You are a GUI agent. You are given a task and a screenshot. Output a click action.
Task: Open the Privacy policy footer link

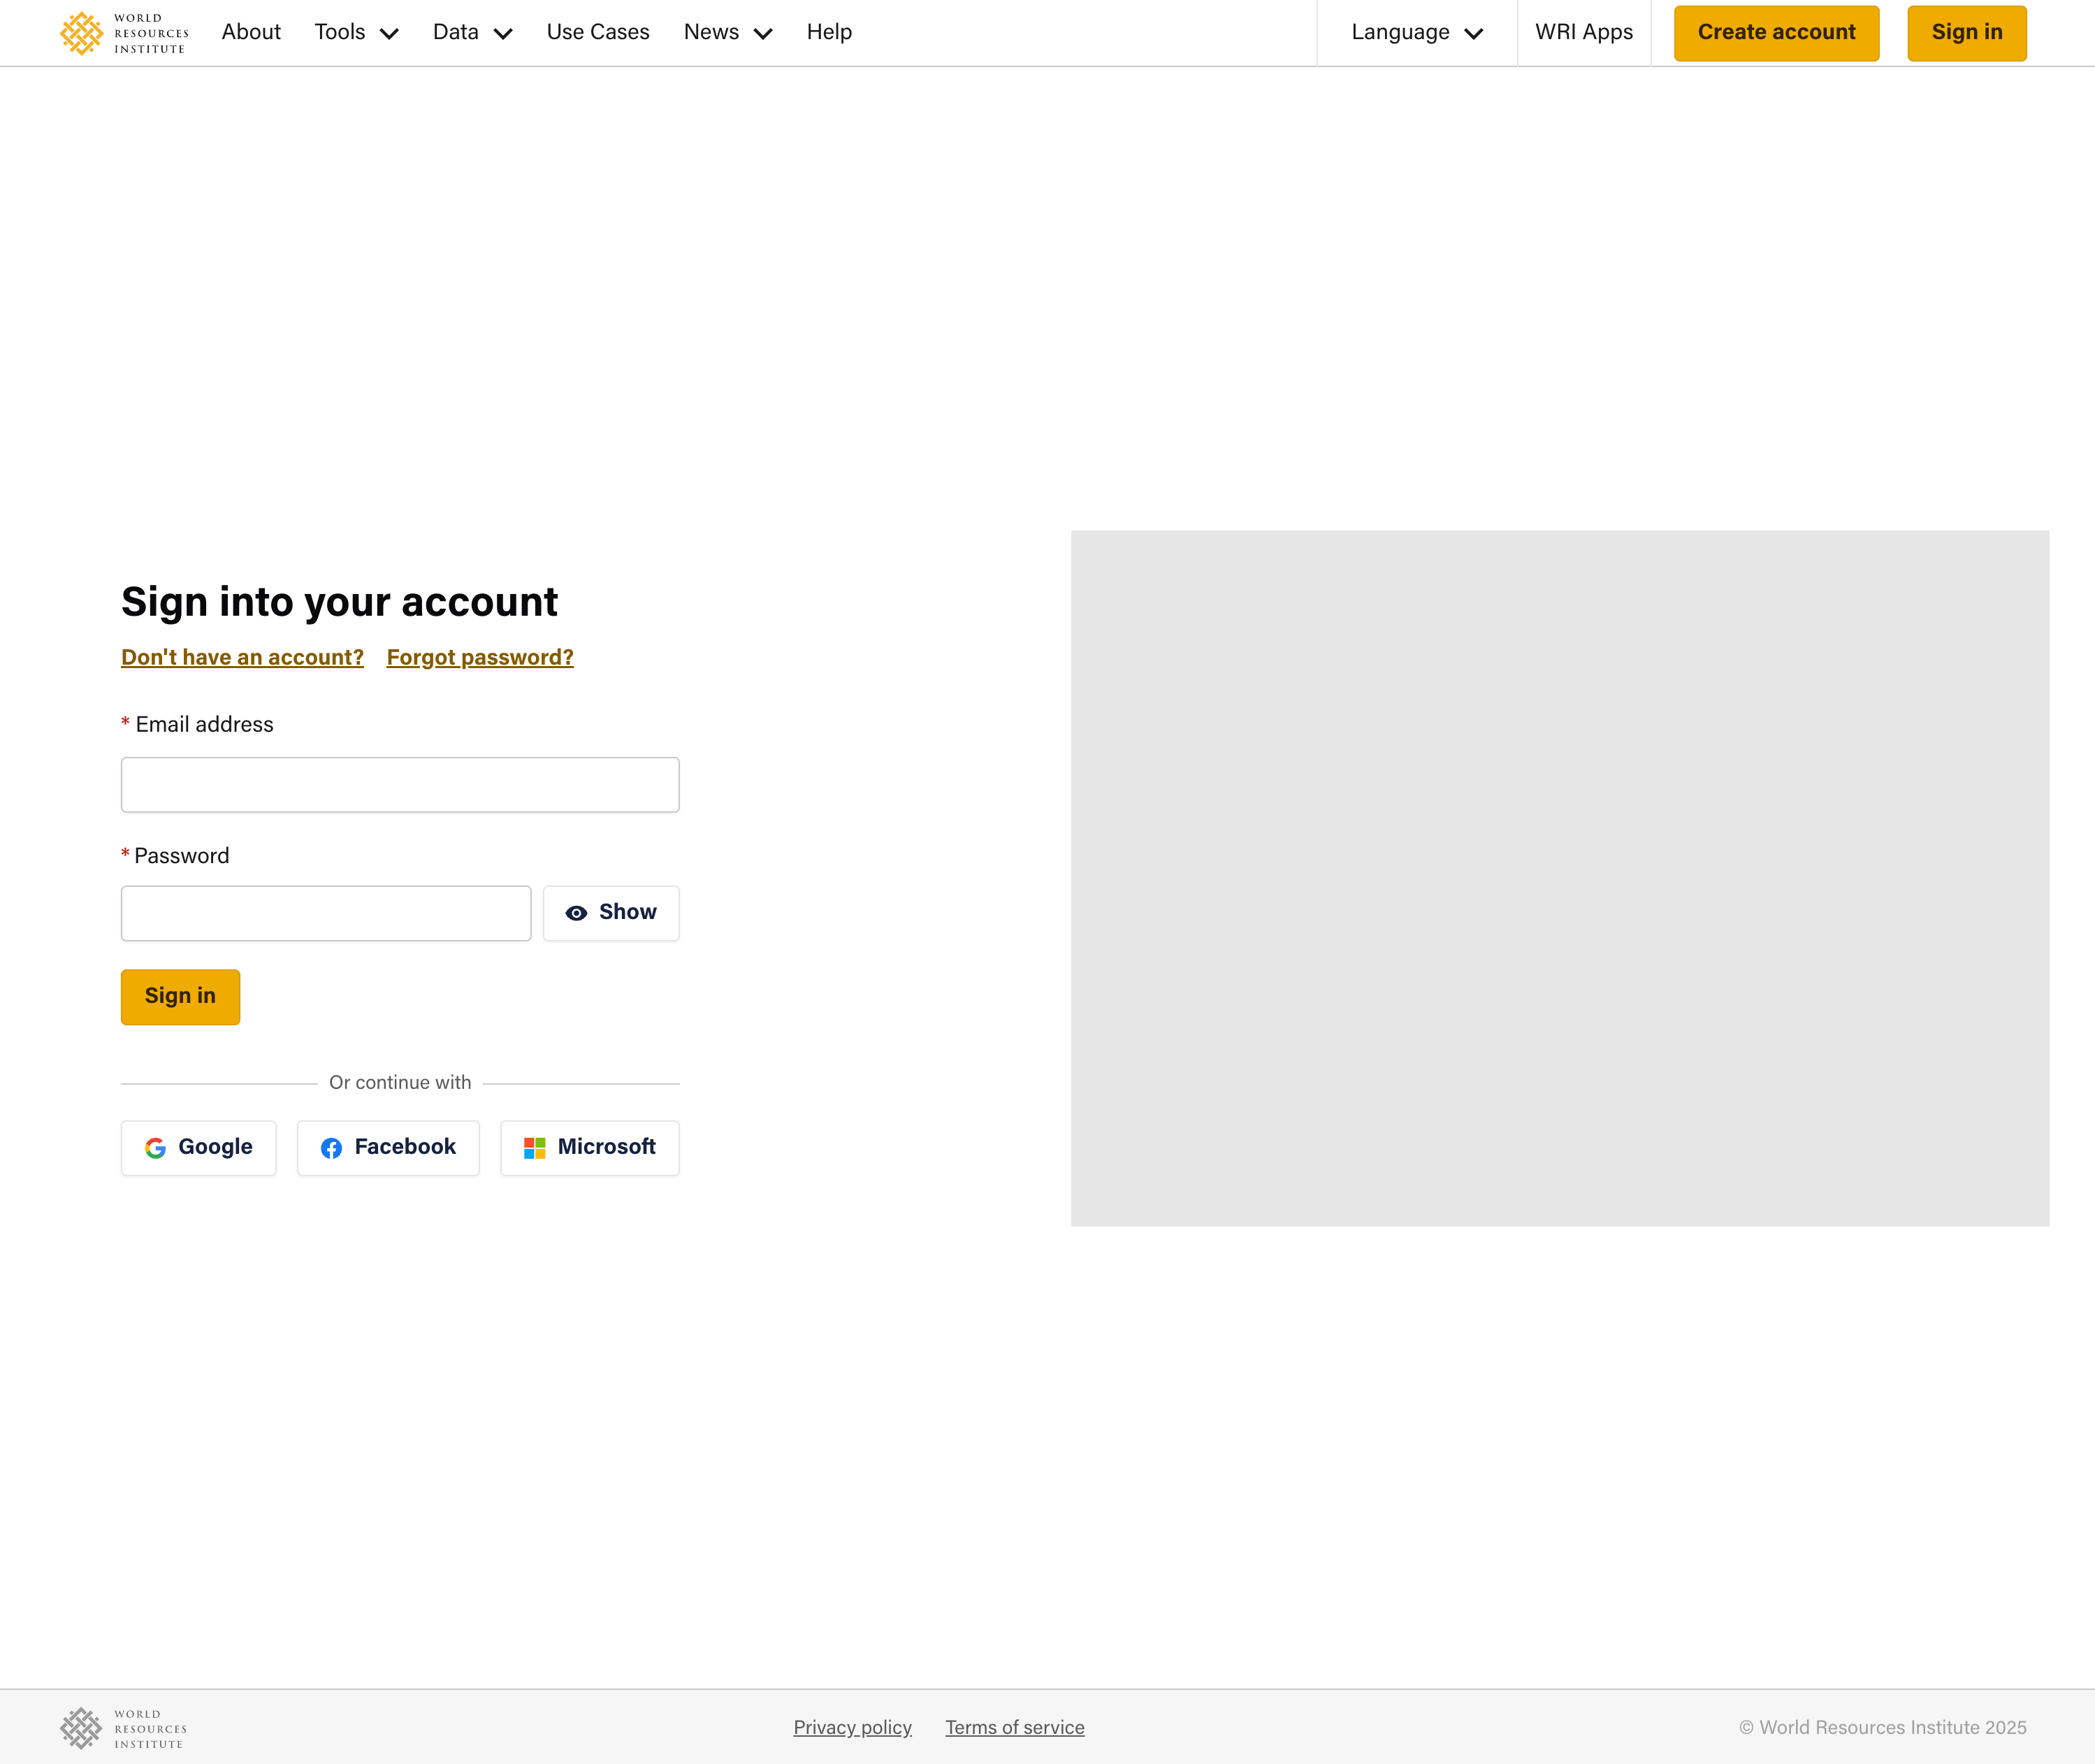852,1727
